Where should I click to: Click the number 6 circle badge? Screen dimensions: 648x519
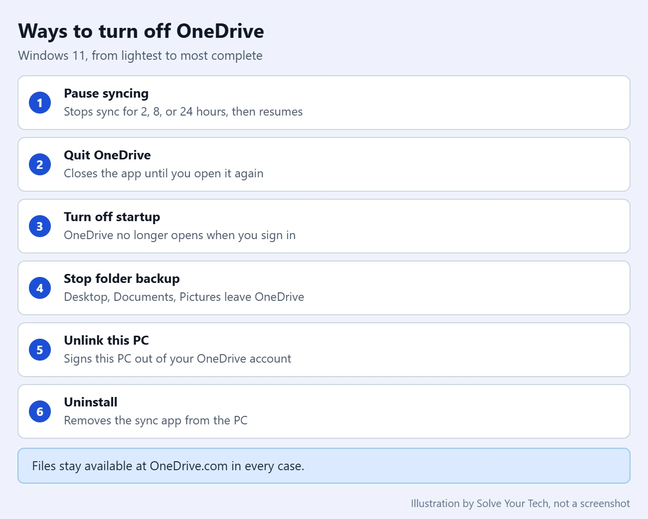pos(40,411)
